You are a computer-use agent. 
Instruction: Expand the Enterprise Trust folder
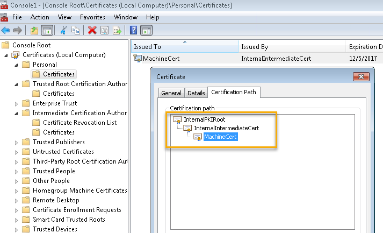click(x=16, y=103)
